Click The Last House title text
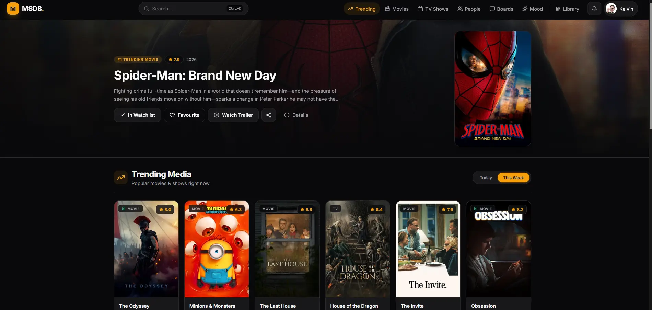Image resolution: width=652 pixels, height=310 pixels. coord(278,306)
